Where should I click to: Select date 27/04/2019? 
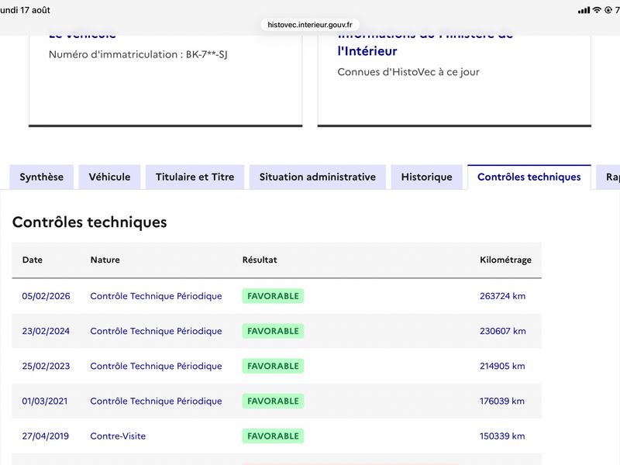(46, 436)
